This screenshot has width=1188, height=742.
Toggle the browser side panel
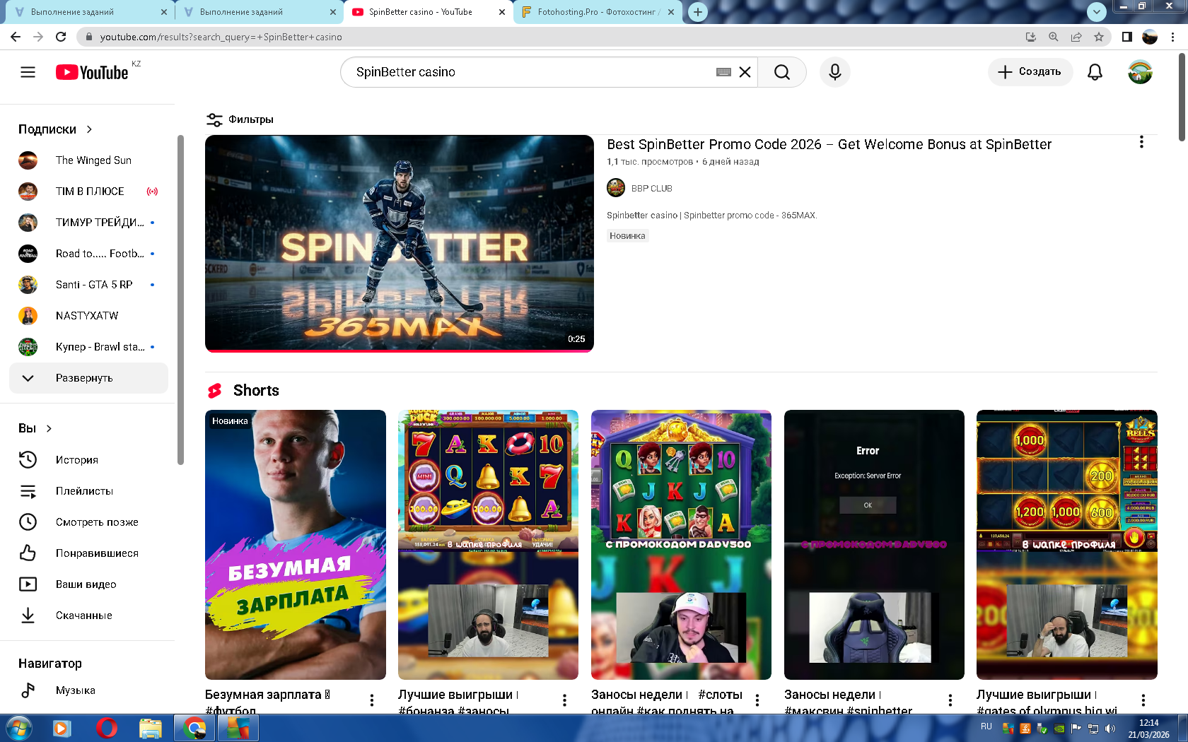1127,37
